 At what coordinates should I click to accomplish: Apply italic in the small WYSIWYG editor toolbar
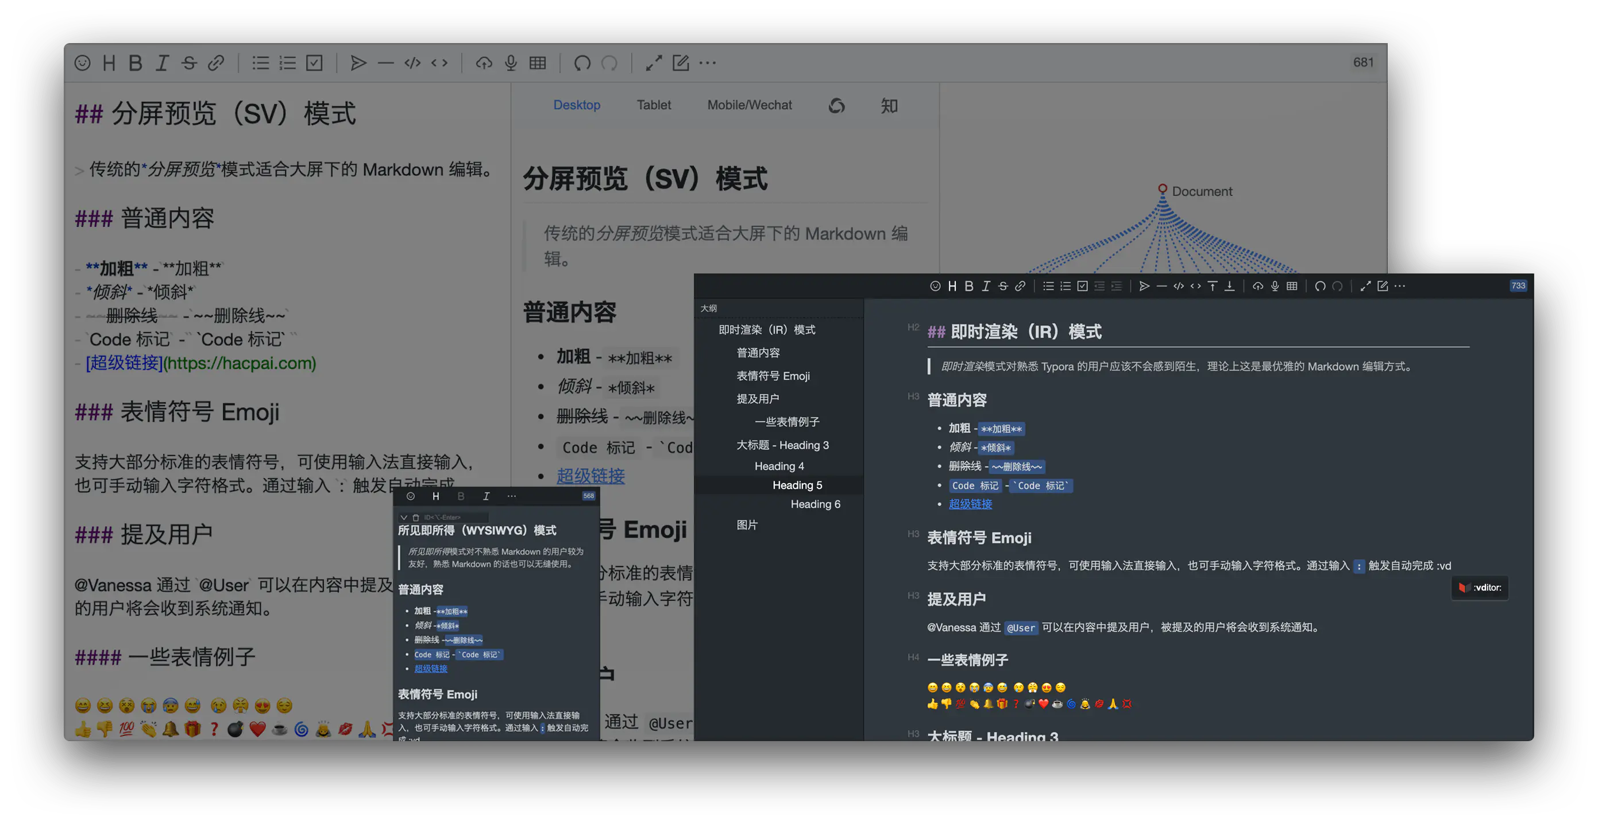tap(487, 496)
